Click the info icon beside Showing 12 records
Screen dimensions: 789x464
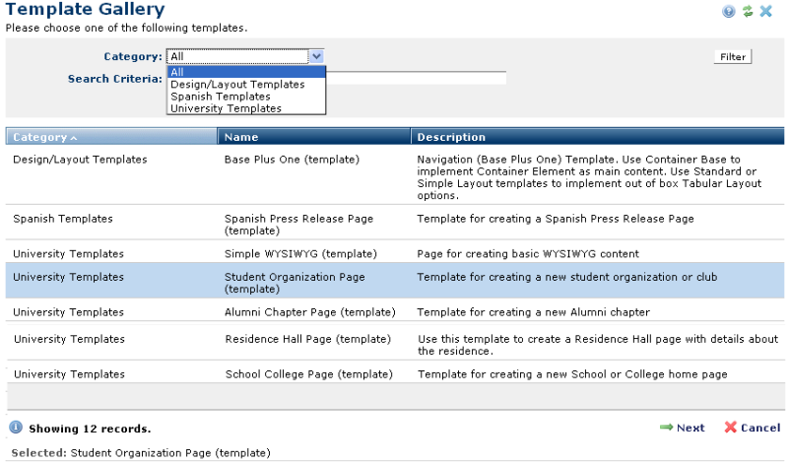tap(16, 429)
